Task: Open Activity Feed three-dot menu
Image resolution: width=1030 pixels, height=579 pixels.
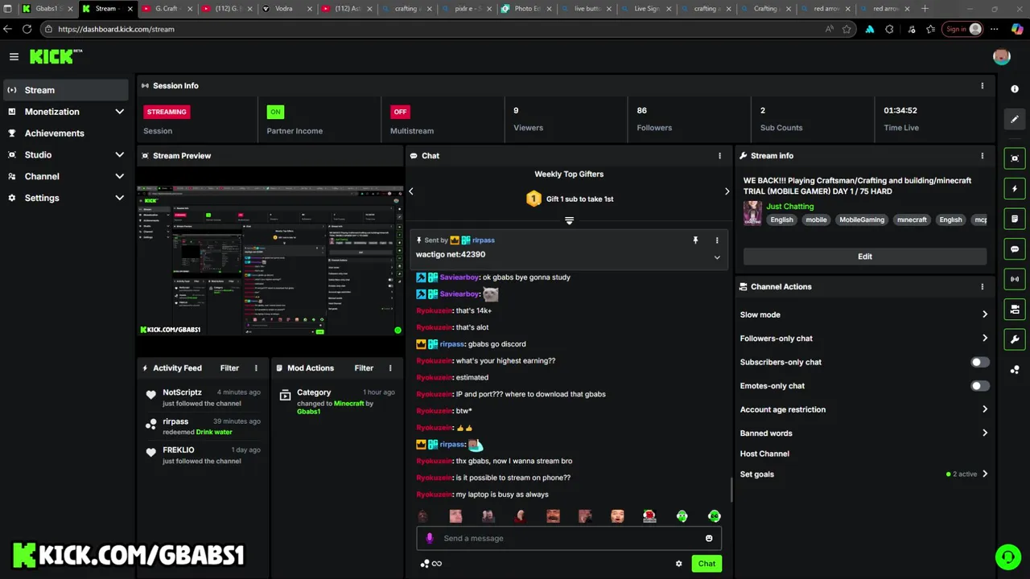Action: click(x=256, y=368)
